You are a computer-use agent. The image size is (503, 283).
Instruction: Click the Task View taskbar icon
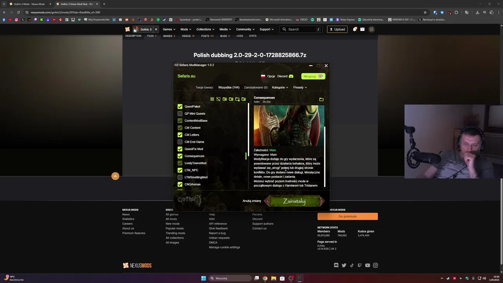click(256, 278)
